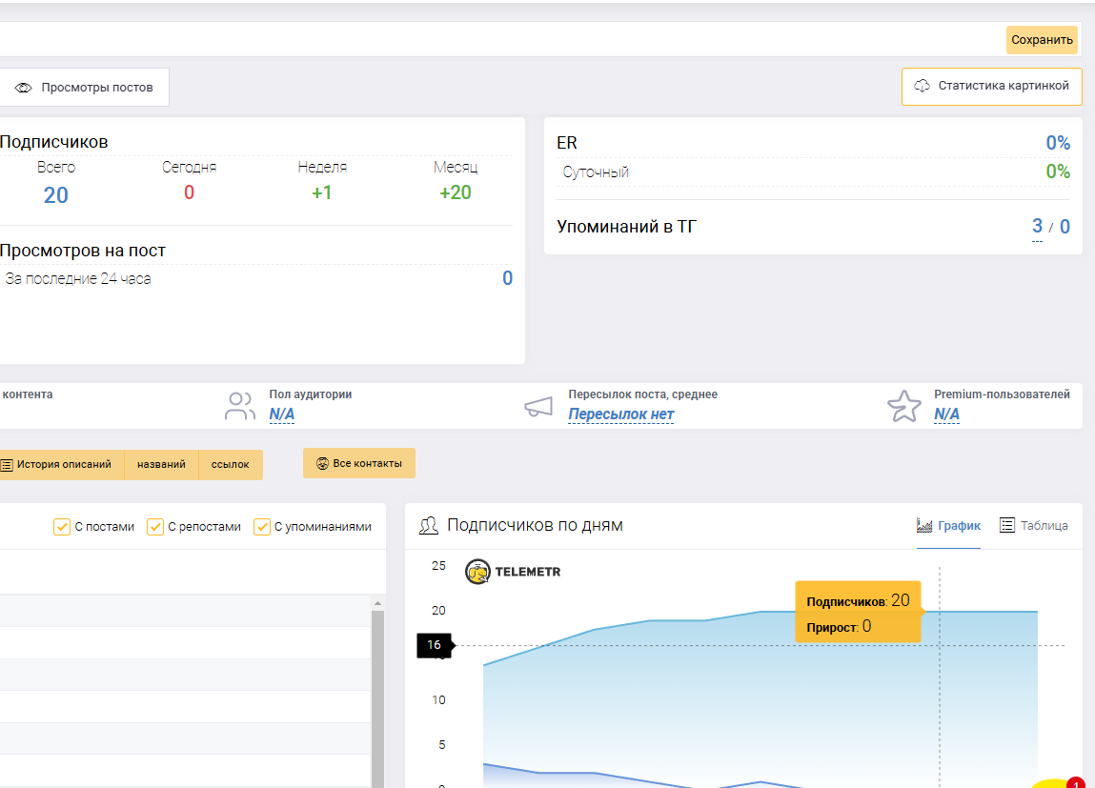Click the subscribers icon by Подписчиков по дням
1095x788 pixels.
(x=429, y=526)
